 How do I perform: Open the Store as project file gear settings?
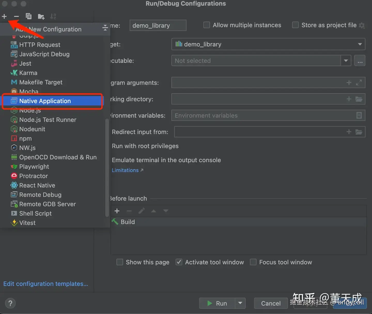[362, 25]
